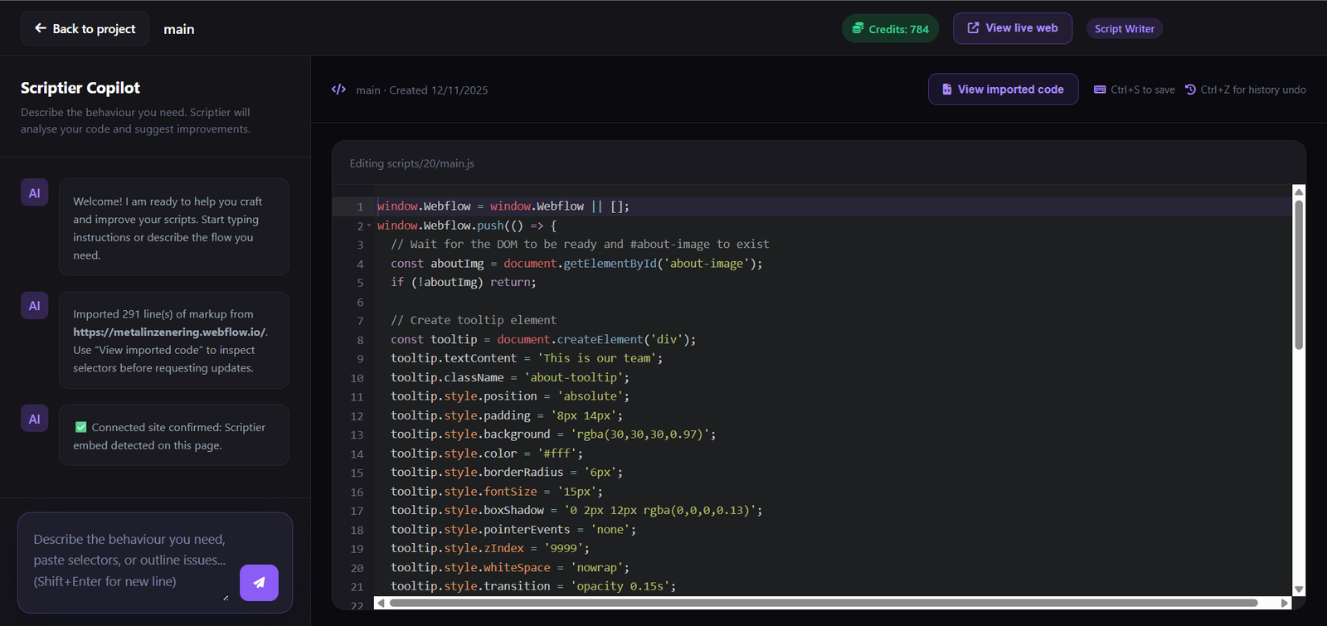Click the green checkmark in Connected site message

tap(80, 427)
